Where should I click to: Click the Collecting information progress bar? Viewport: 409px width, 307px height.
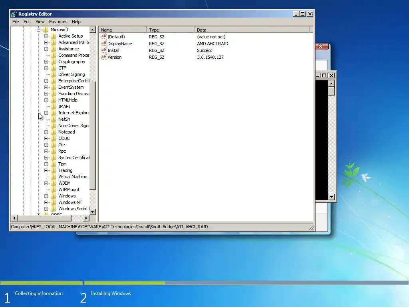pos(41,283)
